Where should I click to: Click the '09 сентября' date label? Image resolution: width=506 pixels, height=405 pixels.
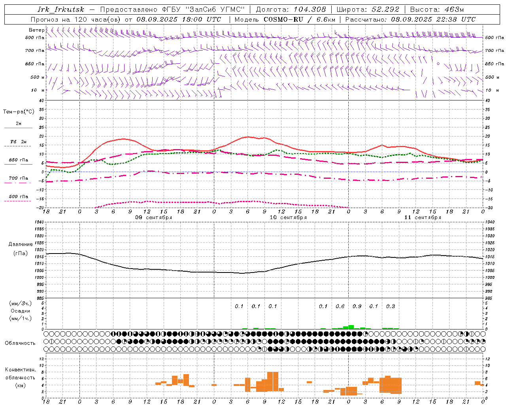[x=153, y=218]
